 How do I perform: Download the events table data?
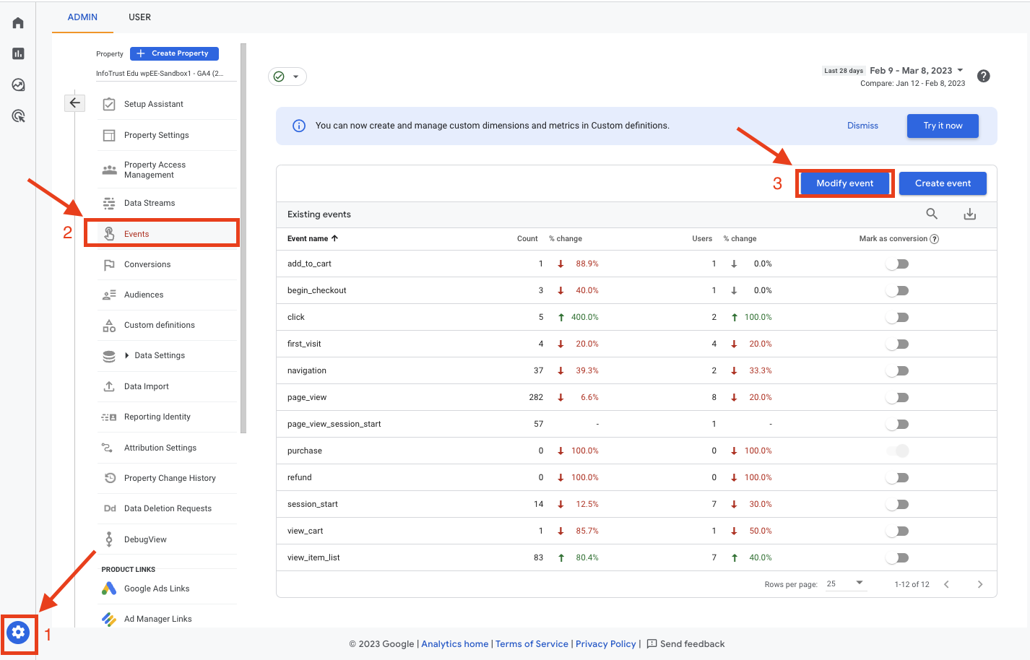coord(969,214)
